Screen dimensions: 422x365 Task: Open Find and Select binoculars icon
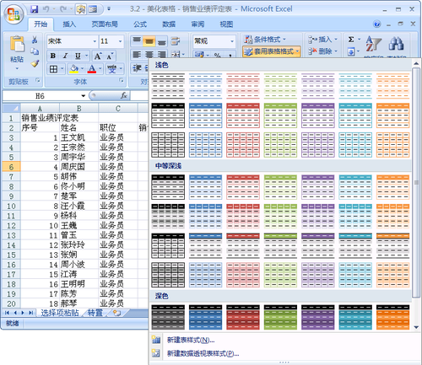coord(396,43)
